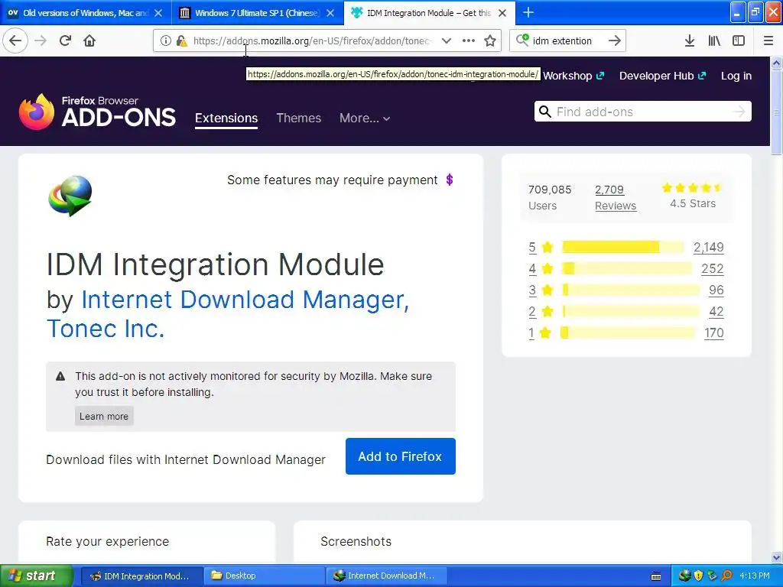The width and height of the screenshot is (783, 587).
Task: Expand the More... dropdown menu
Action: click(x=365, y=118)
